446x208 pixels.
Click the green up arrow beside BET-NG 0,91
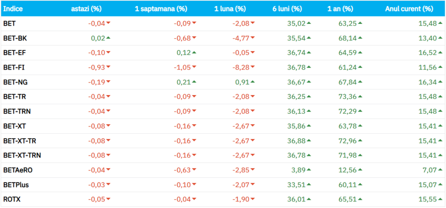253,82
